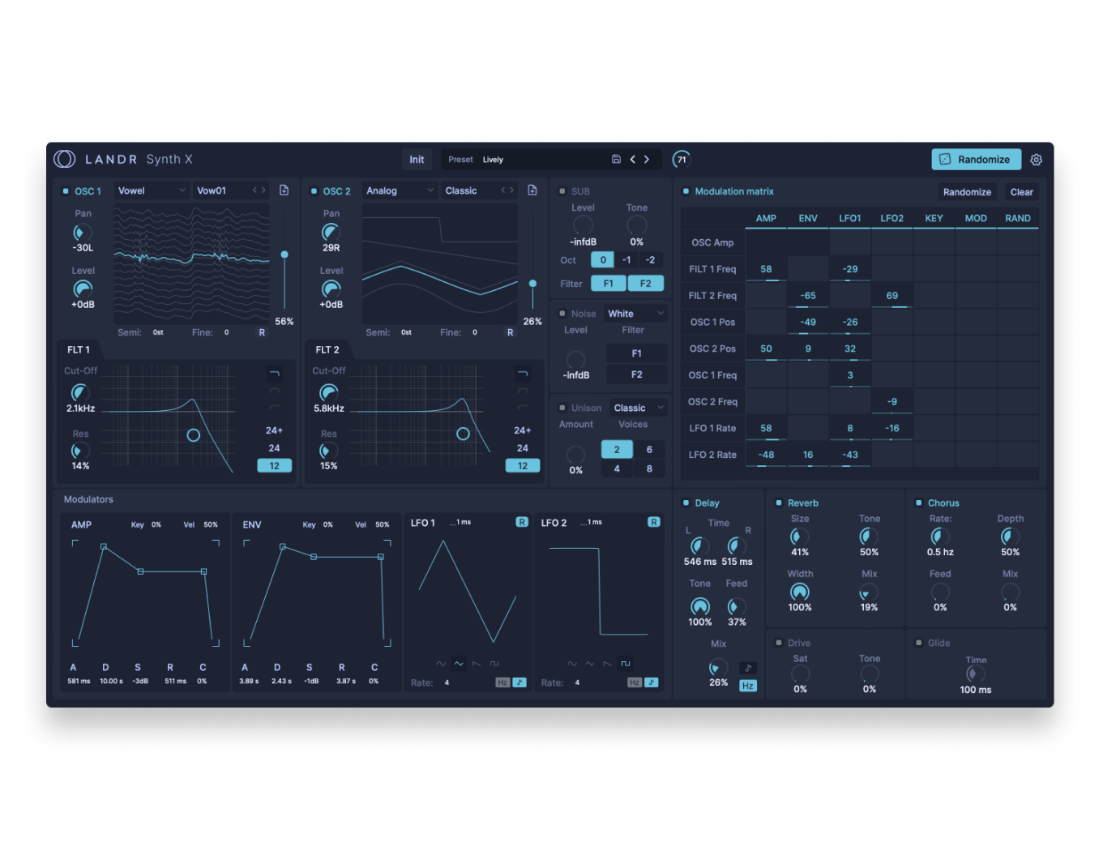Click the circled 71 indicator icon

pyautogui.click(x=682, y=160)
